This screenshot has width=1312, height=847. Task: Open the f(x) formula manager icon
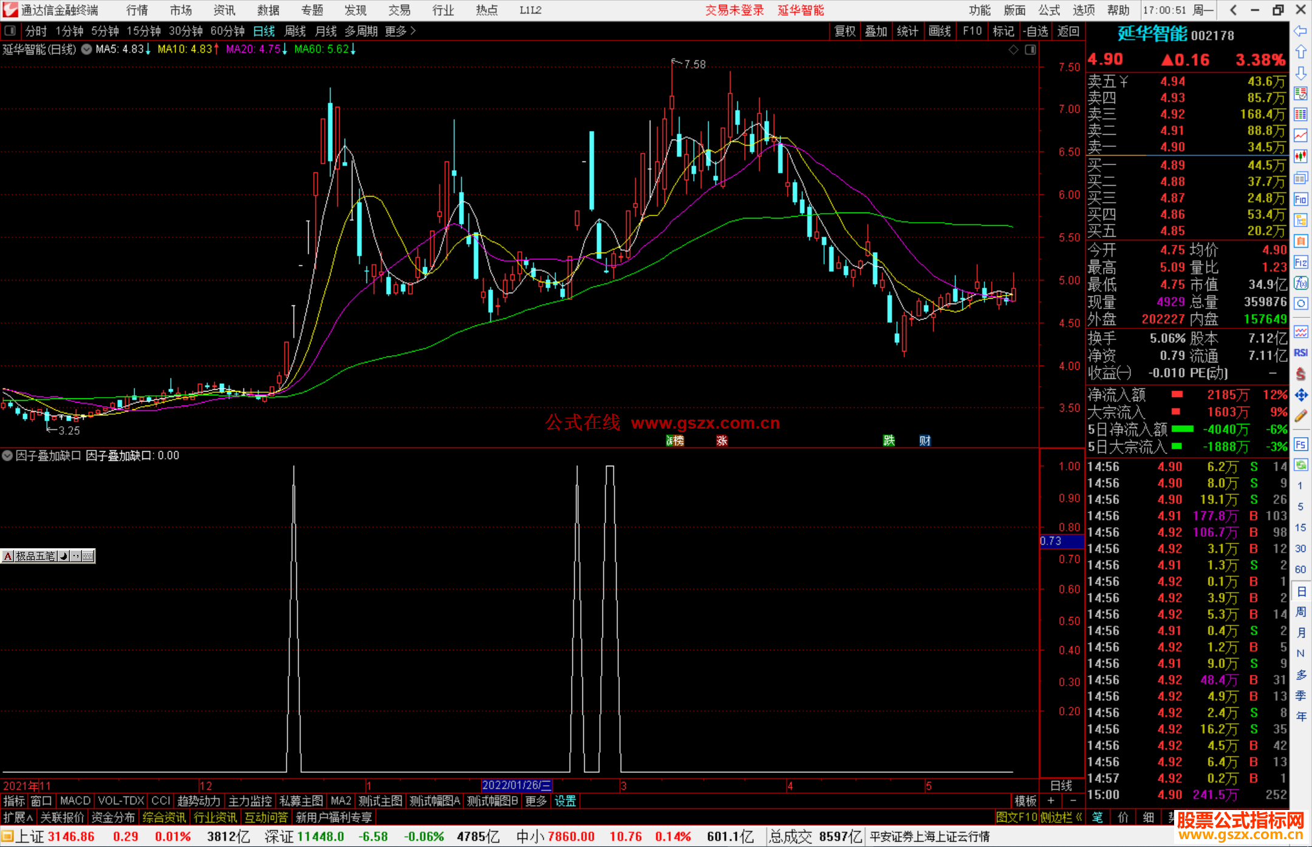(1300, 283)
